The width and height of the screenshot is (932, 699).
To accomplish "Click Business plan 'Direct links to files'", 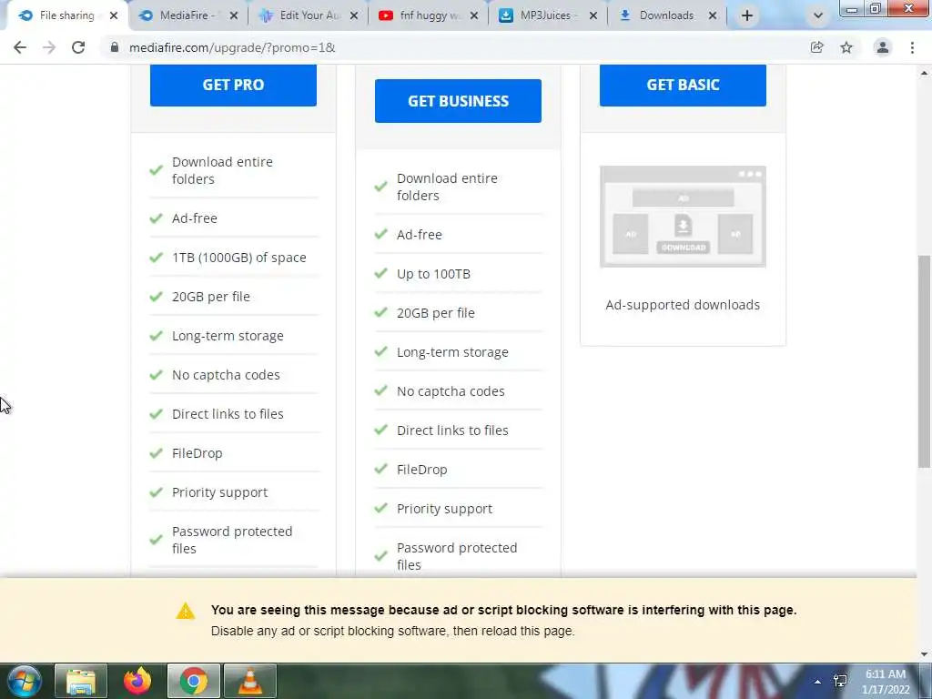I will (452, 431).
